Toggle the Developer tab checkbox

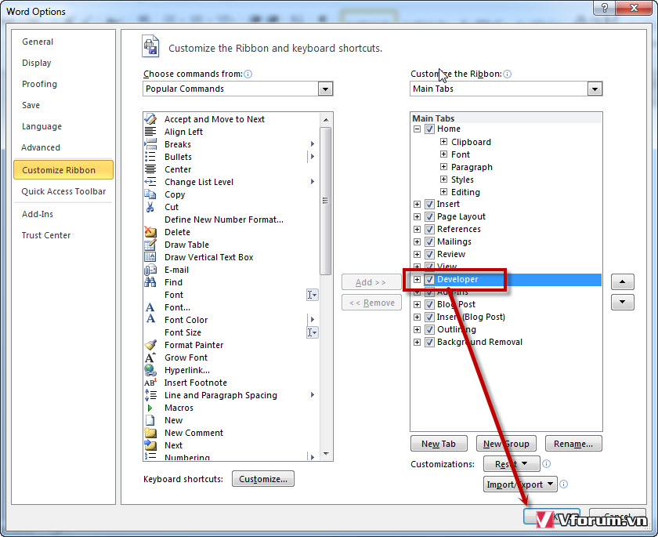(429, 279)
